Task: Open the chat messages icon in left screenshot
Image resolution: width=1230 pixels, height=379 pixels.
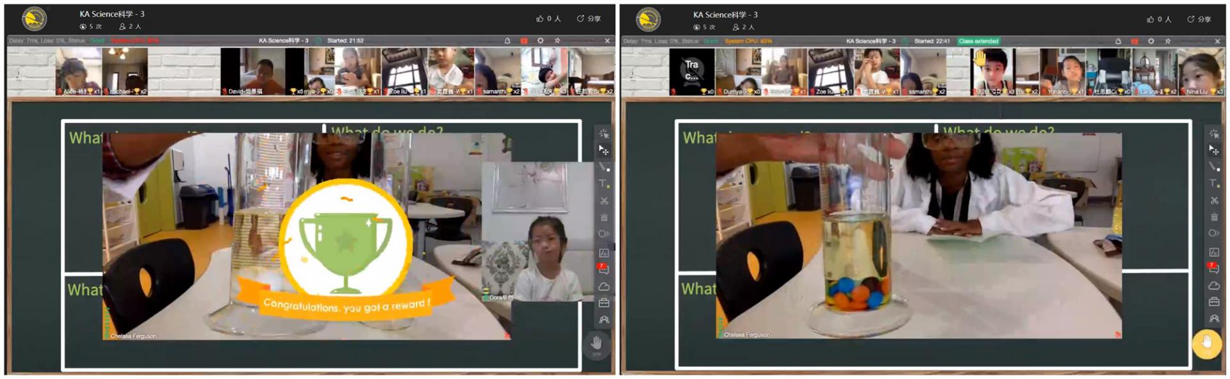Action: (603, 269)
